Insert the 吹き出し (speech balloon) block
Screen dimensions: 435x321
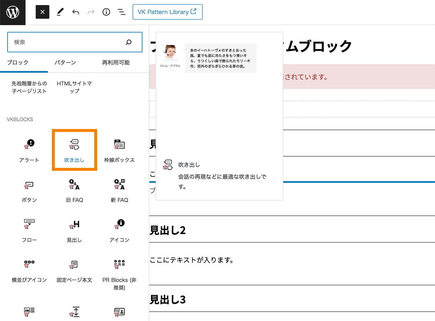74,150
